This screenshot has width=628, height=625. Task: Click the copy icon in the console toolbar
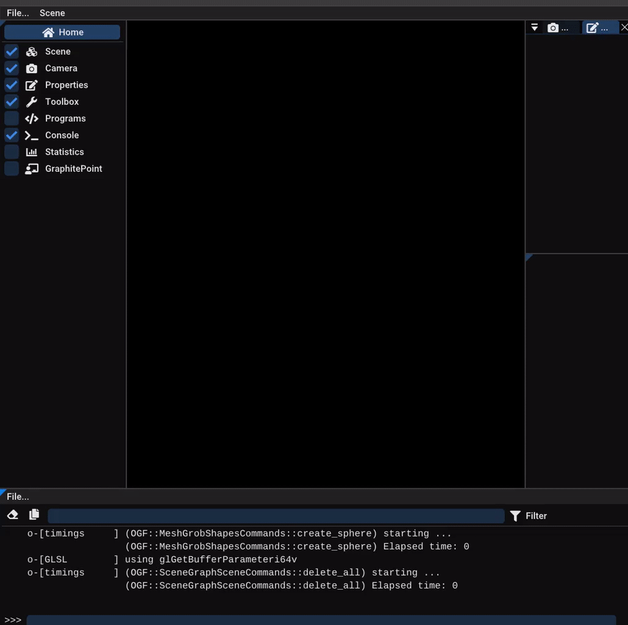pyautogui.click(x=34, y=515)
